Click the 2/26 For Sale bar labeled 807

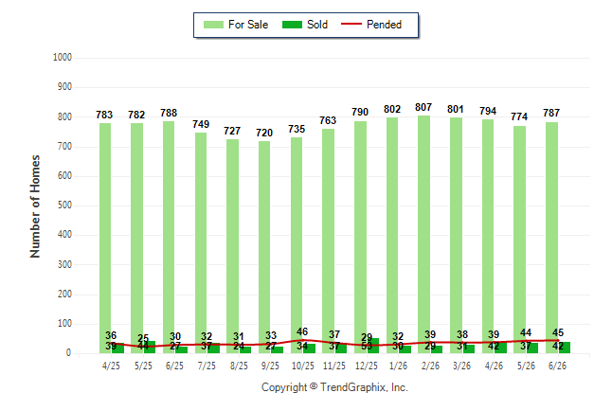tap(423, 235)
